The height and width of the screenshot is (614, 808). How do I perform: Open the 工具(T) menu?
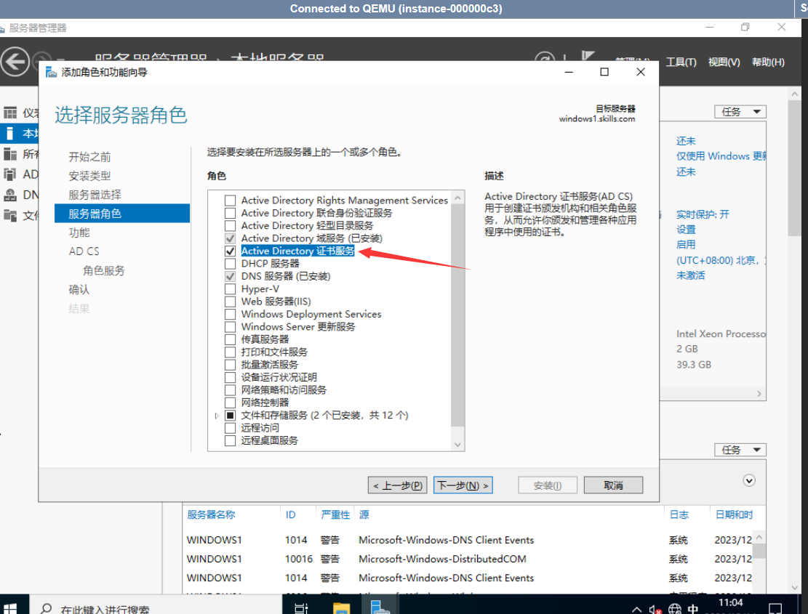click(681, 62)
